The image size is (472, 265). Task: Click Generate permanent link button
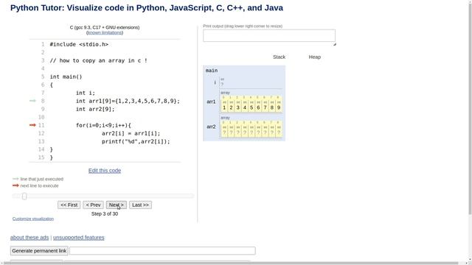(x=39, y=250)
